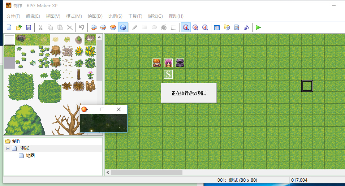Select the large round green tree tile

point(25,120)
